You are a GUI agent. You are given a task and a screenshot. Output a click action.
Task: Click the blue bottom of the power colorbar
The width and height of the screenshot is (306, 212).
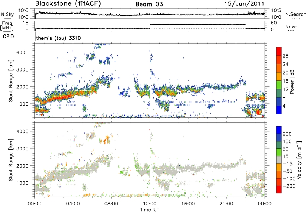279,110
